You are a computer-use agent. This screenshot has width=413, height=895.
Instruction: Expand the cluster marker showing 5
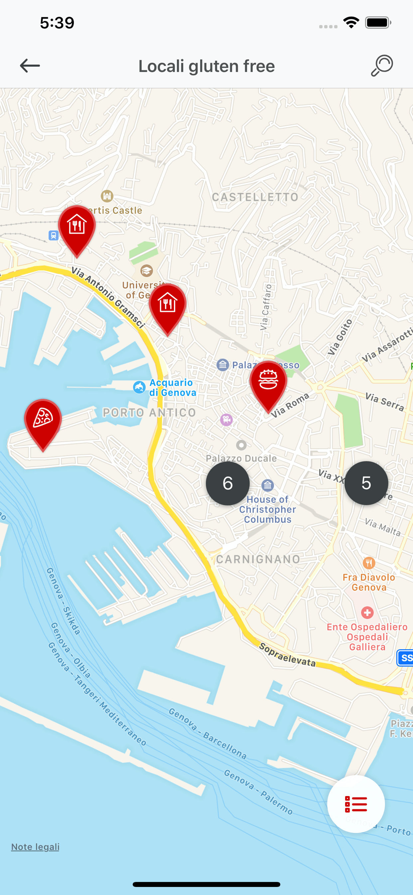[x=366, y=483]
